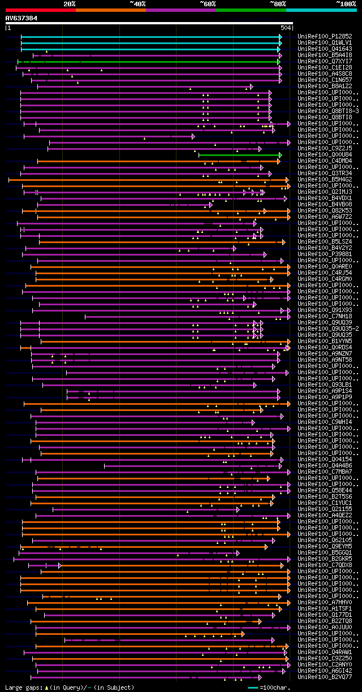
Task: Go to UniRef100_Q58E44 entry
Action: coord(325,490)
